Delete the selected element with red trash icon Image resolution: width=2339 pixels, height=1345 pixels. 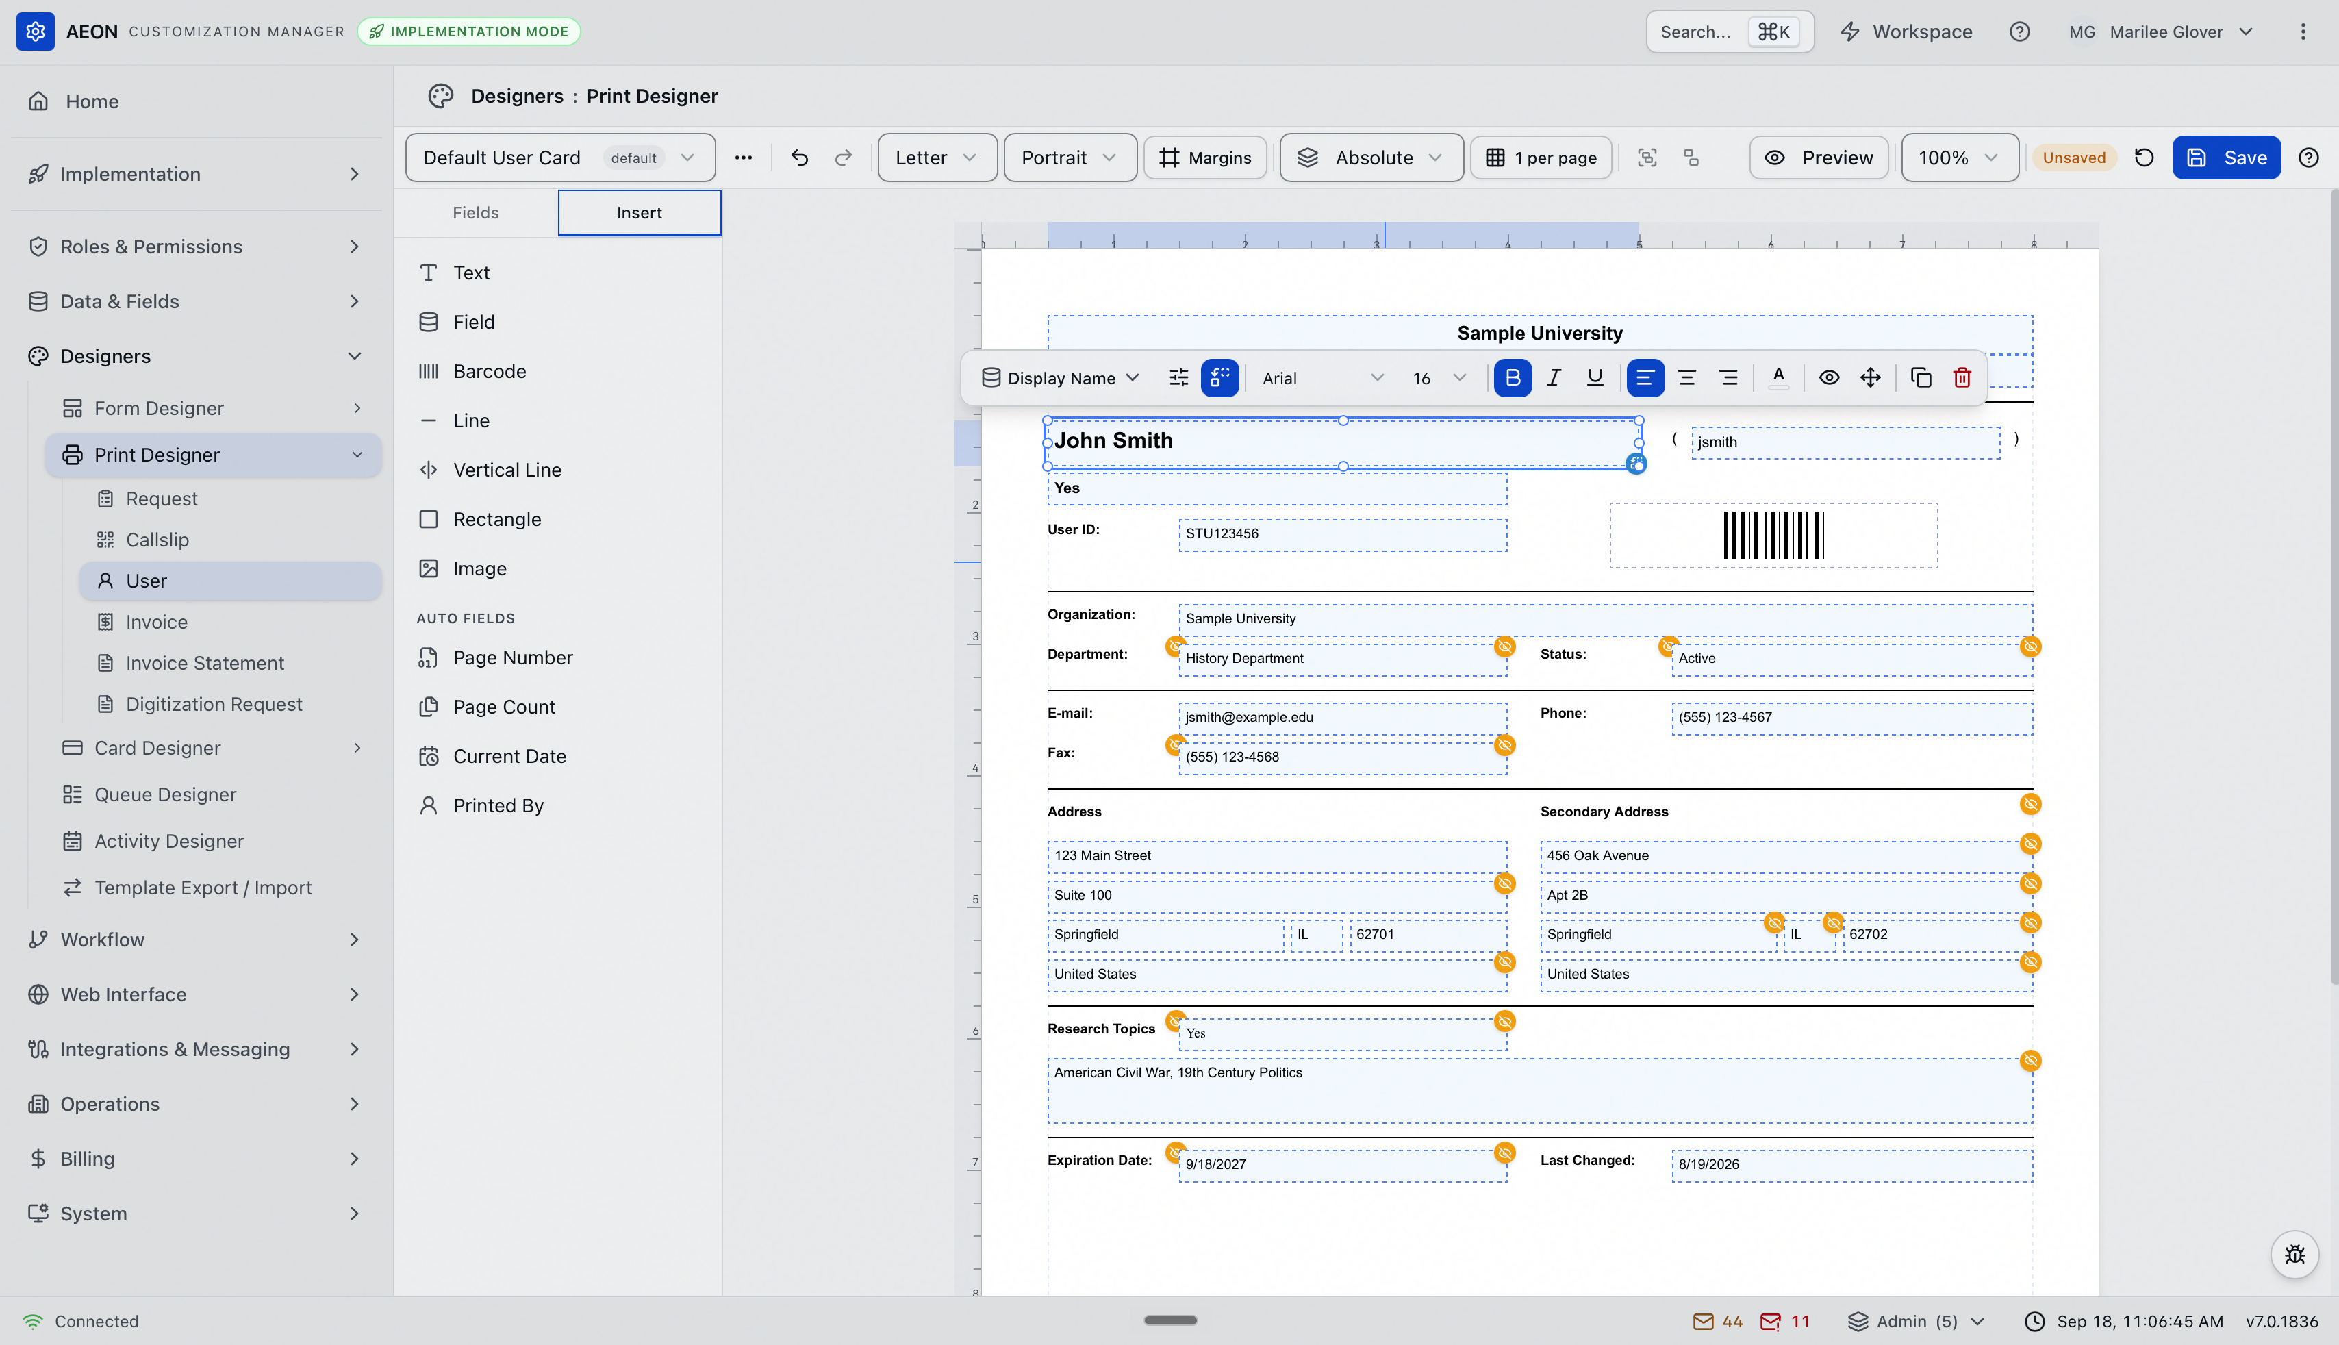(1962, 378)
